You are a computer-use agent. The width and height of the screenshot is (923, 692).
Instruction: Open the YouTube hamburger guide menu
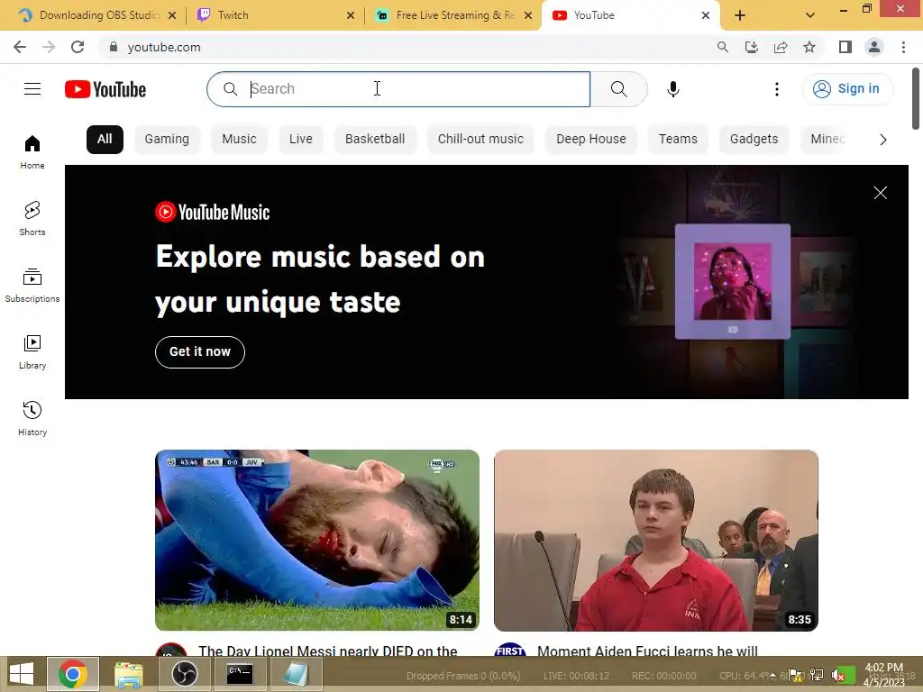(32, 89)
